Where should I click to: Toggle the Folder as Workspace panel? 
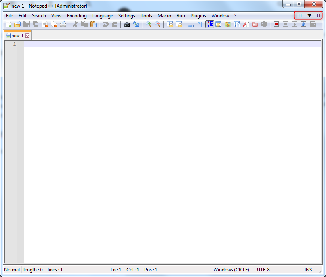(255, 24)
